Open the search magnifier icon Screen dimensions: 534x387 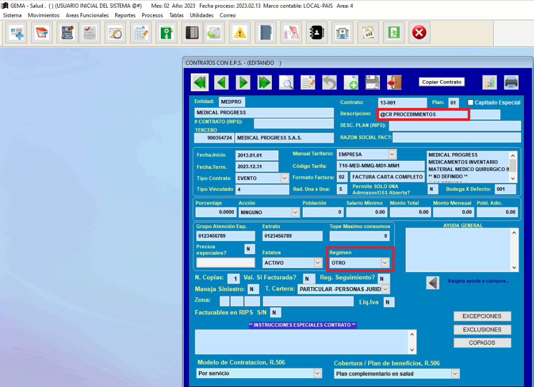[x=286, y=83]
